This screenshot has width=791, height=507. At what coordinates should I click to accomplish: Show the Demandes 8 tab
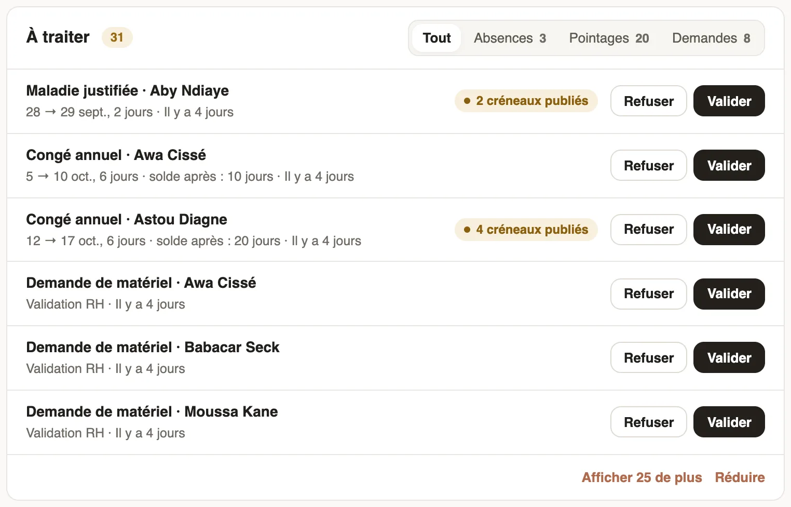click(711, 38)
